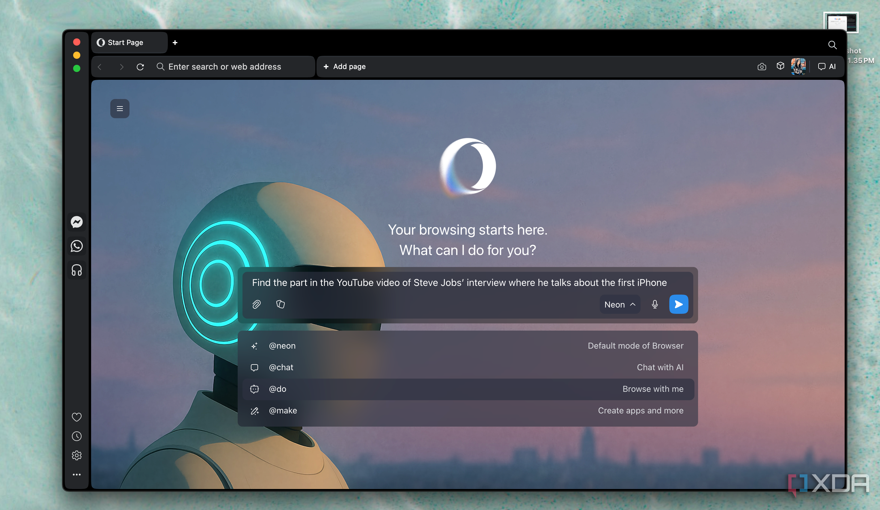Screen dimensions: 880x510
Task: Open the music player headphones icon
Action: click(x=76, y=270)
